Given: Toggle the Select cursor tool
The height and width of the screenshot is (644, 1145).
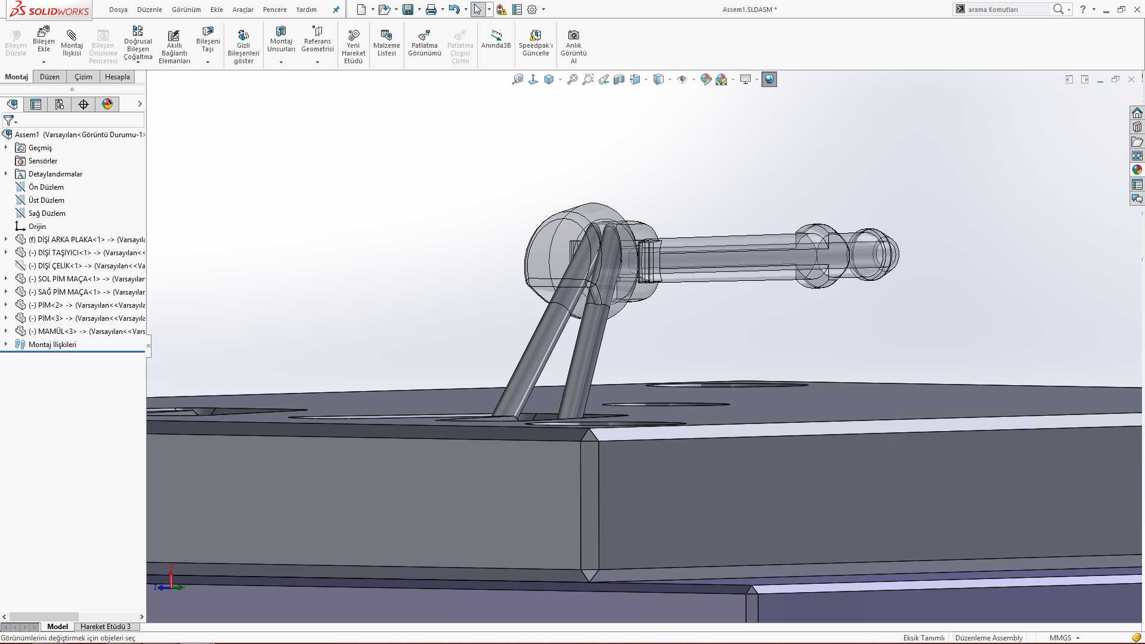Looking at the screenshot, I should [x=477, y=10].
